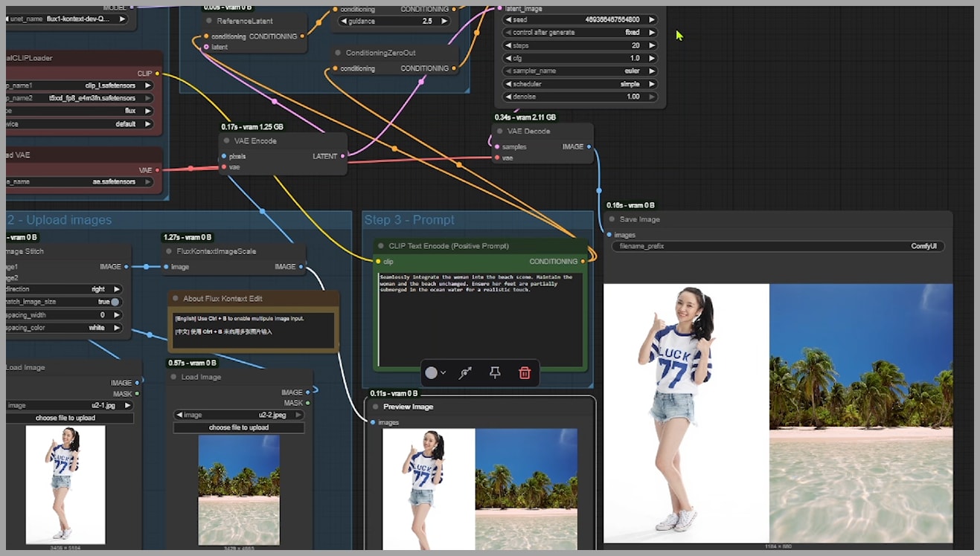Viewport: 980px width, 556px height.
Task: Select the Preview Image node title
Action: pyautogui.click(x=408, y=407)
